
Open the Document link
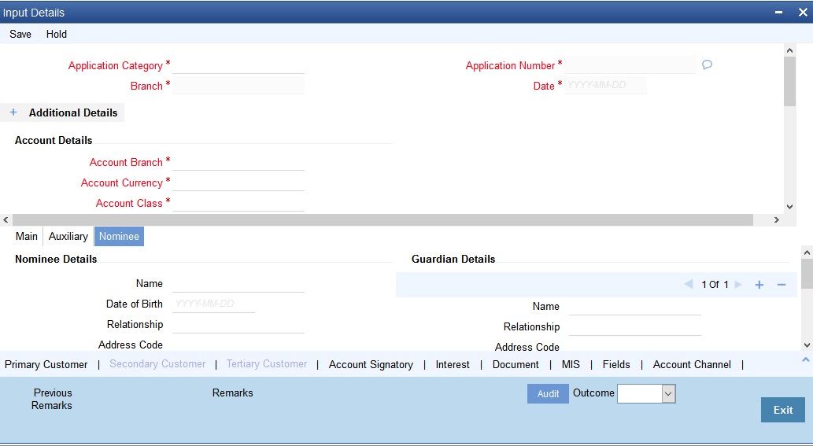point(516,365)
